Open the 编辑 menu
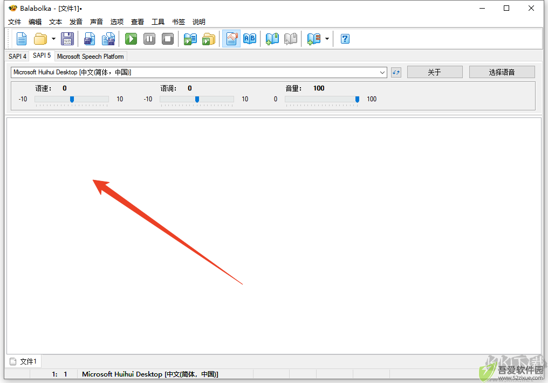This screenshot has width=548, height=383. [x=35, y=22]
